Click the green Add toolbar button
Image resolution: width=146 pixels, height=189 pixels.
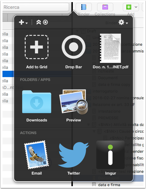(129, 7)
